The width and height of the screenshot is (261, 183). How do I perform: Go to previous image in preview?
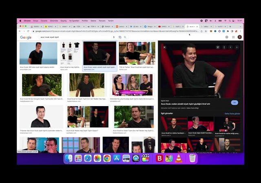point(230,47)
